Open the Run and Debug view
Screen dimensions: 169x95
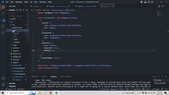point(3,26)
